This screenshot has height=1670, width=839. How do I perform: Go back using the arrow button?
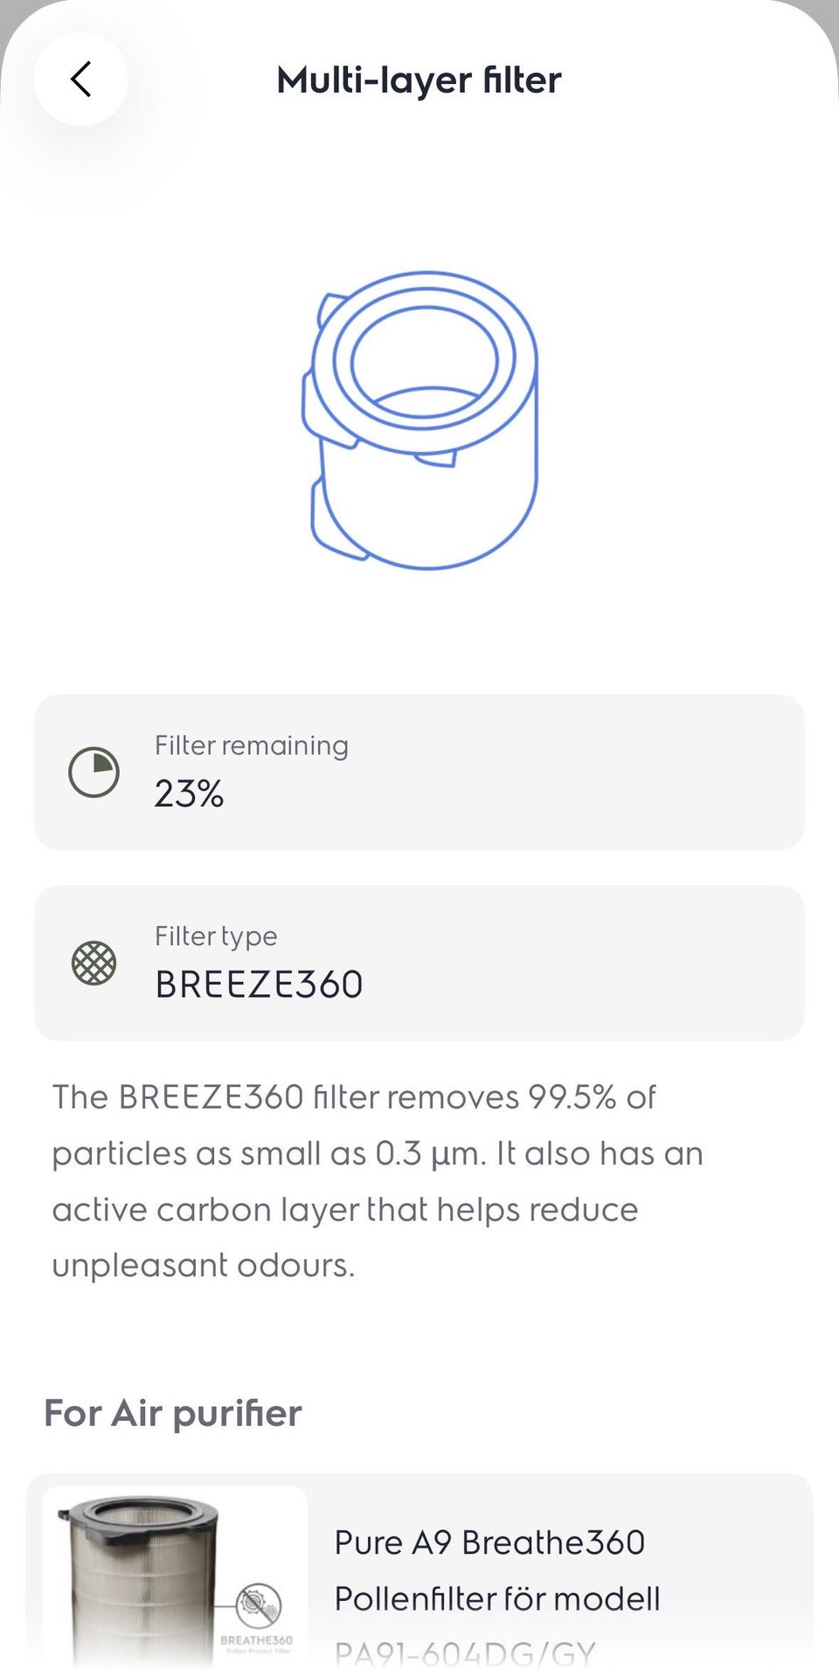point(80,80)
